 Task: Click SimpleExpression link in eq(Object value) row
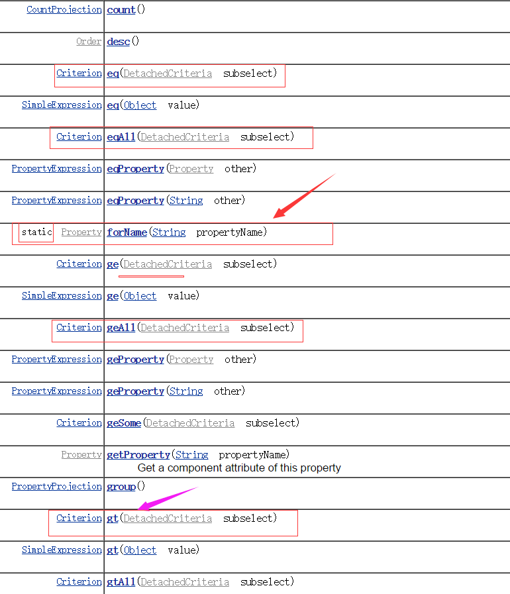click(x=62, y=105)
